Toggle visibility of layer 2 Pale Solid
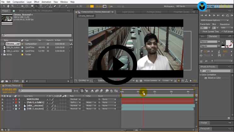 (3, 102)
